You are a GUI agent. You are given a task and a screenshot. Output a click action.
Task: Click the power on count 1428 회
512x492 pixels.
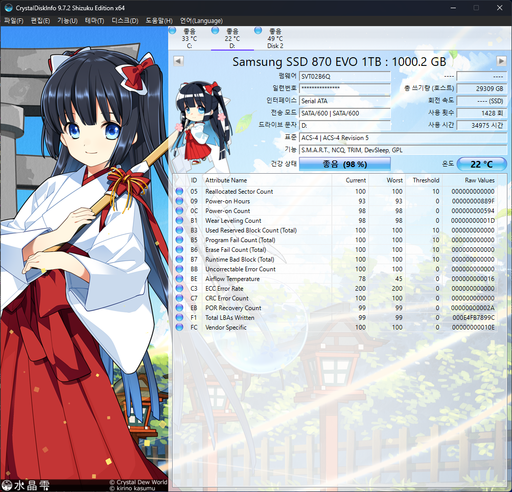click(482, 113)
